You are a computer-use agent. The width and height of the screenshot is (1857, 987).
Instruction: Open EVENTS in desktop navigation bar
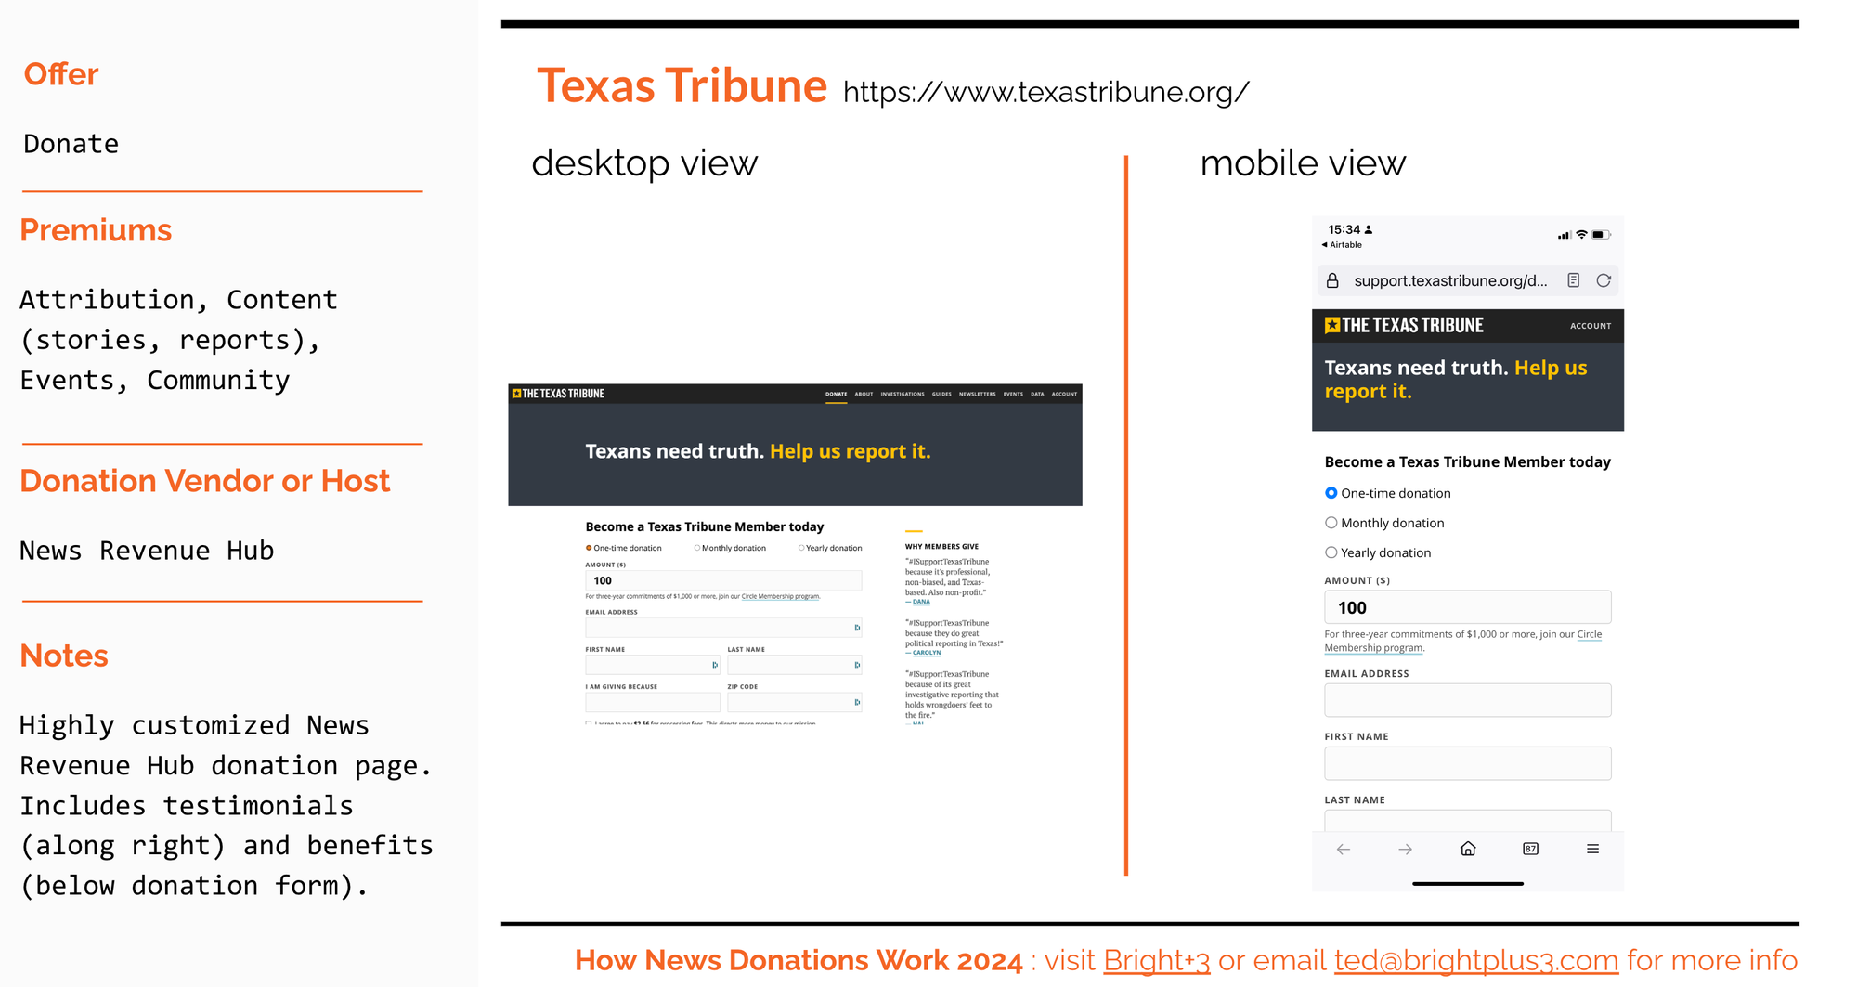(1013, 394)
